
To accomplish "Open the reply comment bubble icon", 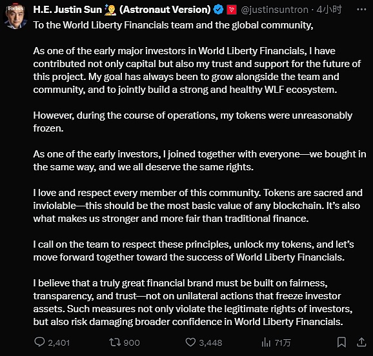I will point(39,342).
